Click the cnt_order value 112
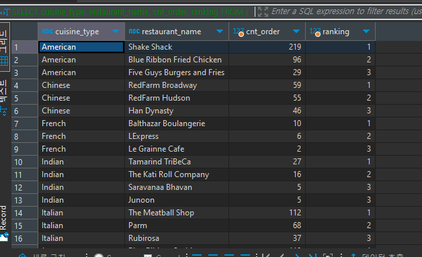The height and width of the screenshot is (257, 422). pyautogui.click(x=267, y=213)
